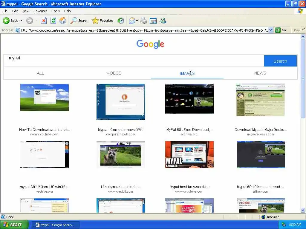Screen dimensions: 306x229
Task: Click the 'MyPal 68 : Free Download,...' link
Action: click(x=189, y=130)
